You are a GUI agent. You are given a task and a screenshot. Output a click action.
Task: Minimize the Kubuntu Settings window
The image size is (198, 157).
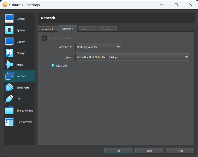[x=161, y=5]
